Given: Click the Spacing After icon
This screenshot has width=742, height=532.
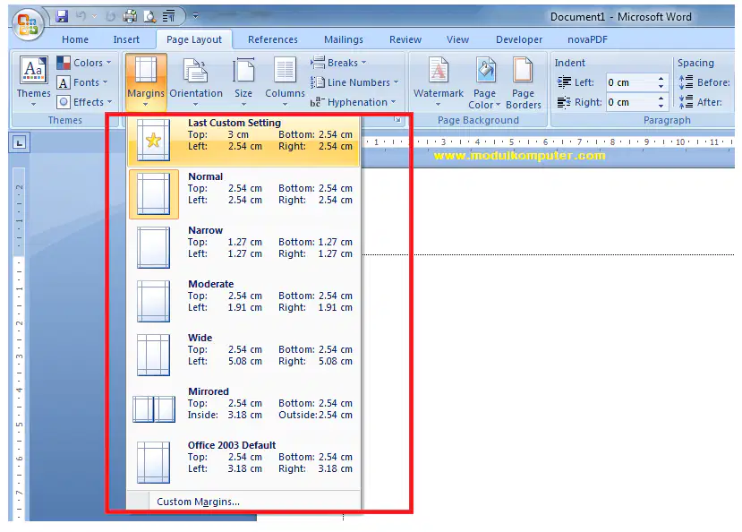Looking at the screenshot, I should click(x=686, y=102).
